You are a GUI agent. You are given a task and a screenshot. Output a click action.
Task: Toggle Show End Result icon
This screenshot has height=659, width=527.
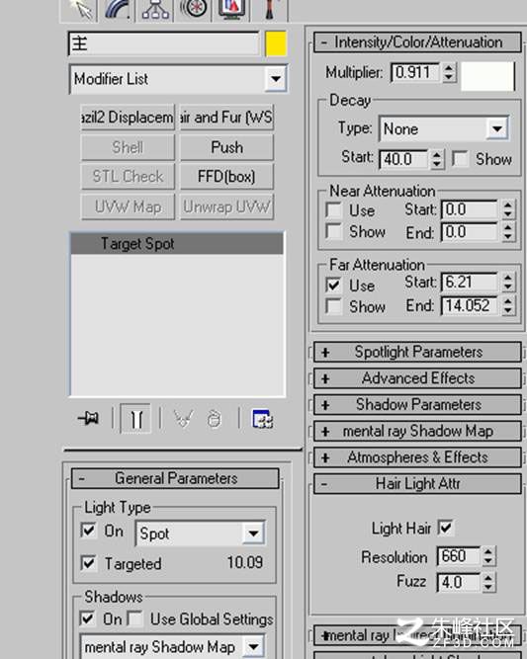click(135, 419)
